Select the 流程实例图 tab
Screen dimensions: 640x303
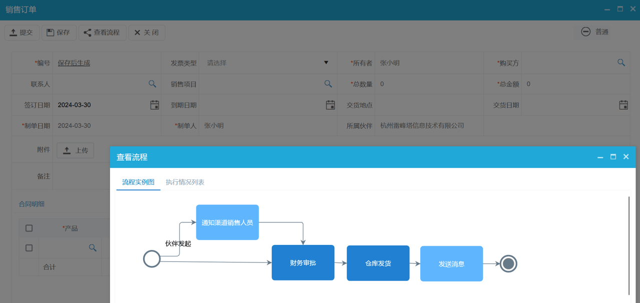[138, 182]
